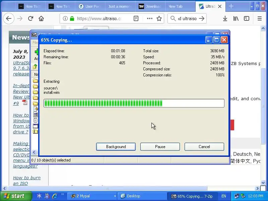Submit search with the arrow button
This screenshot has height=201, width=268.
(202, 18)
